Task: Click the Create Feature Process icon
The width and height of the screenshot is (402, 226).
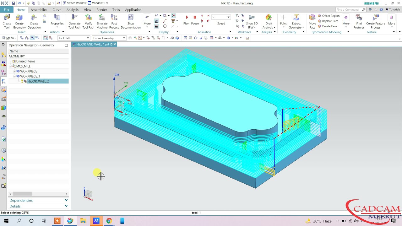Action: point(375,21)
